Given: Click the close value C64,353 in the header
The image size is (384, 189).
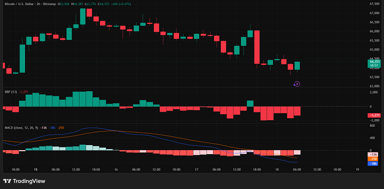Looking at the screenshot, I should click(x=103, y=4).
